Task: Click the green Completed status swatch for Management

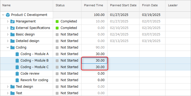Action: point(57,21)
